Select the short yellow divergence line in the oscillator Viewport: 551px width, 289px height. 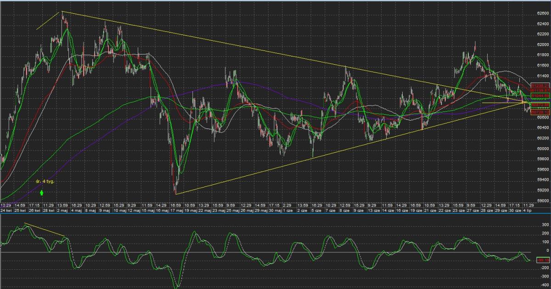pyautogui.click(x=45, y=230)
